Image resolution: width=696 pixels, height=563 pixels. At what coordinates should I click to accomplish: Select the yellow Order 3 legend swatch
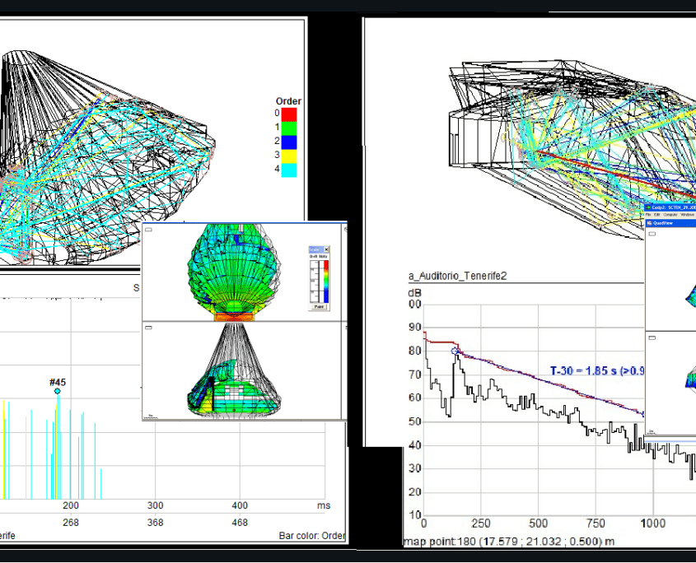(x=289, y=156)
